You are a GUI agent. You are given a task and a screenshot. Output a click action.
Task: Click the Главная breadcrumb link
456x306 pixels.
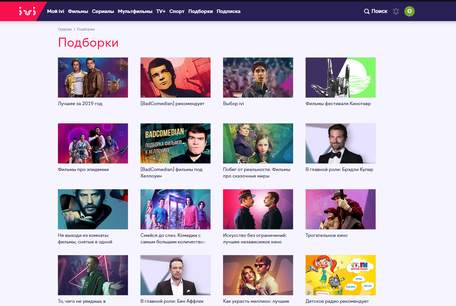coord(65,29)
